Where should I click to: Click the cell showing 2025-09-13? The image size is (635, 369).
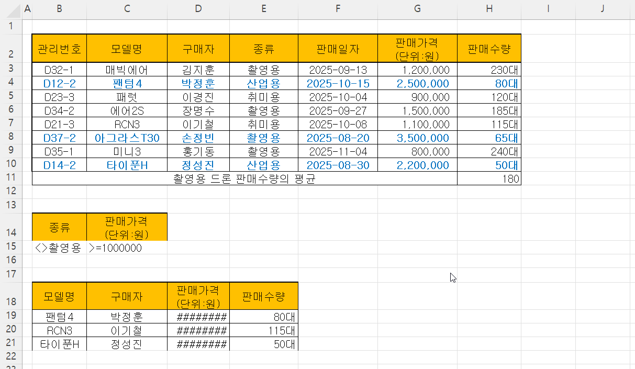pyautogui.click(x=338, y=69)
